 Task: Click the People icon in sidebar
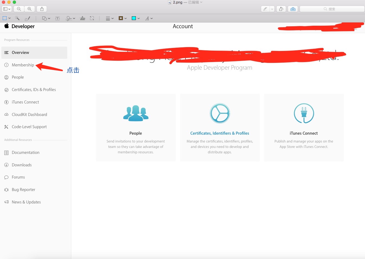point(7,77)
